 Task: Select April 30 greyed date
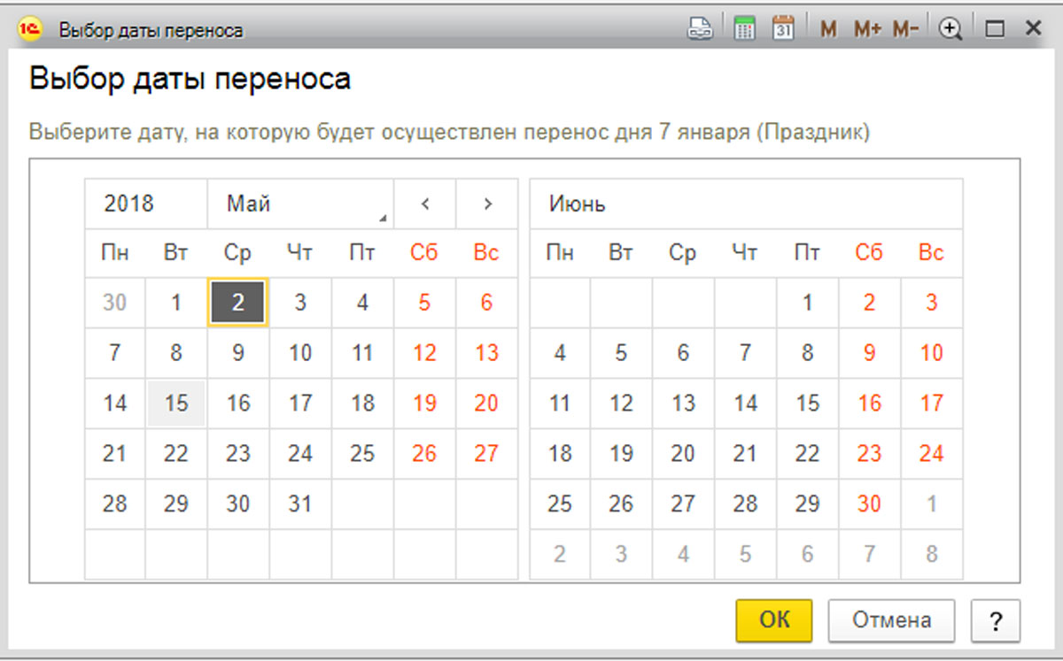[114, 303]
